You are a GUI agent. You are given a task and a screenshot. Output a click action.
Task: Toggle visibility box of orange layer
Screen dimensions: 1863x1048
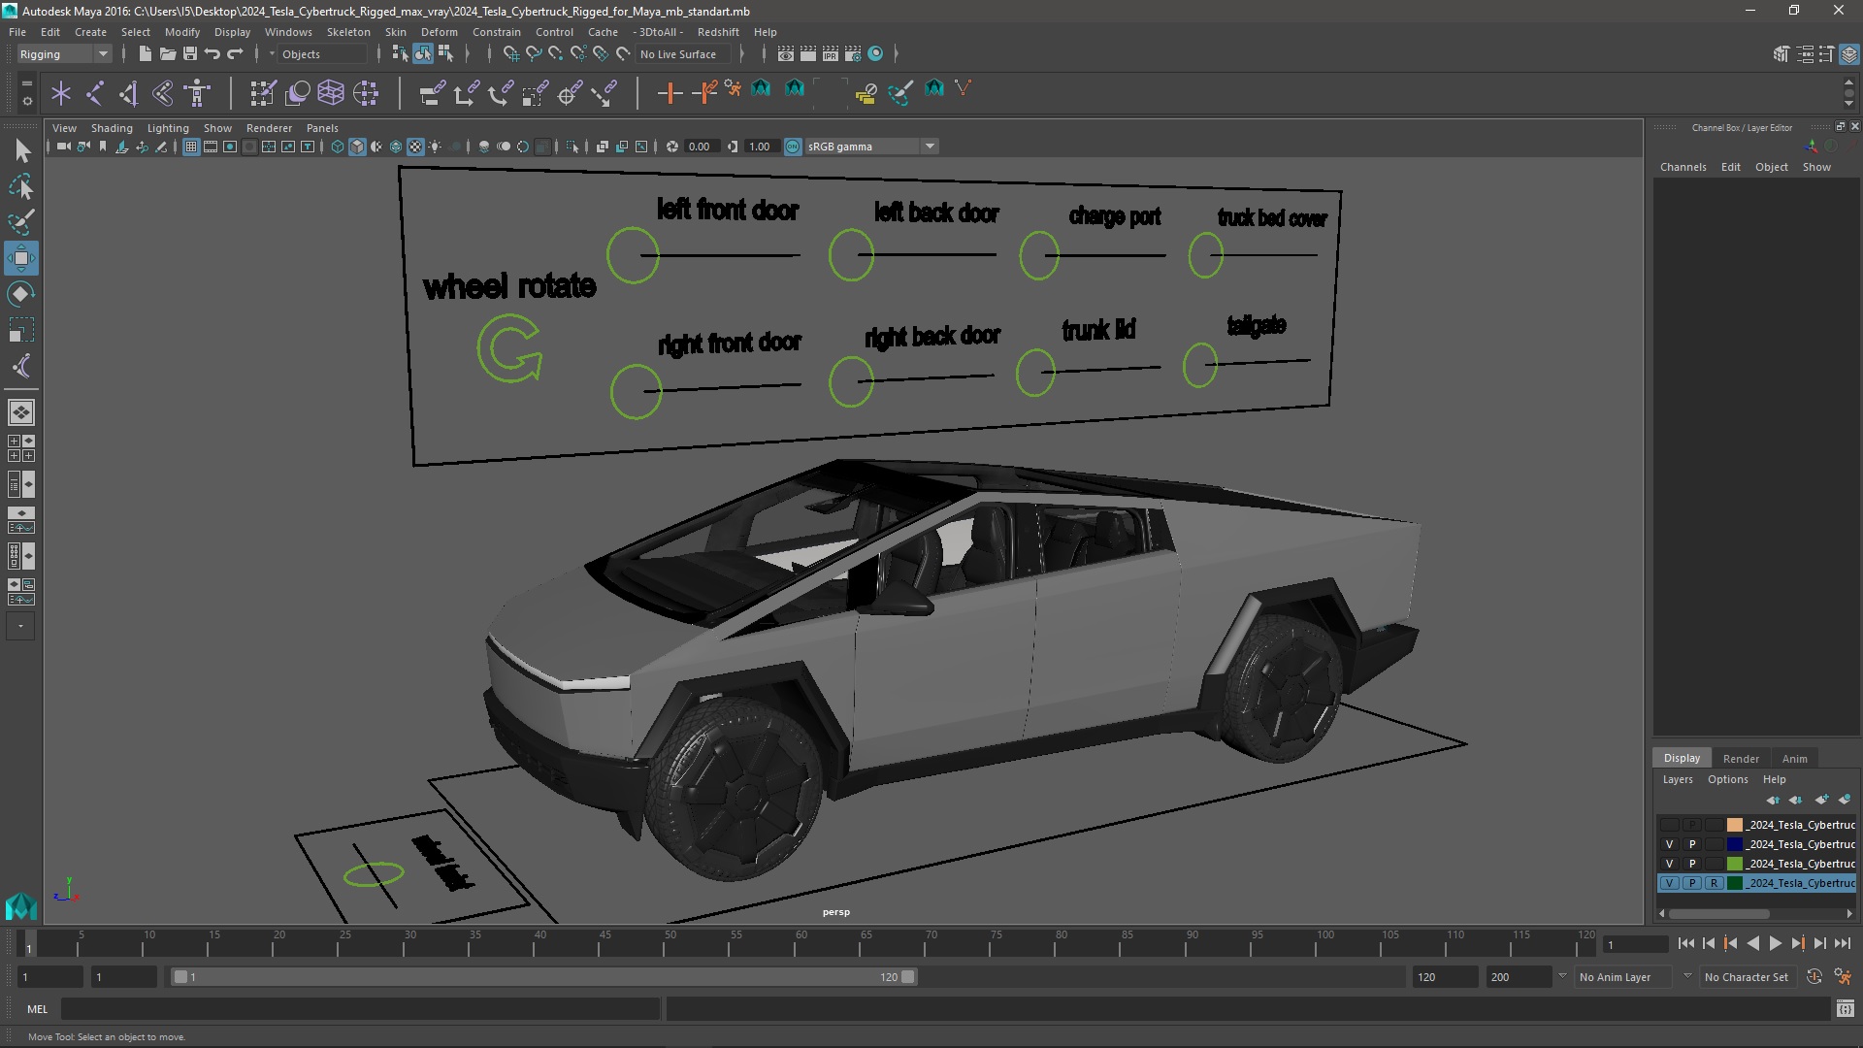1669,825
